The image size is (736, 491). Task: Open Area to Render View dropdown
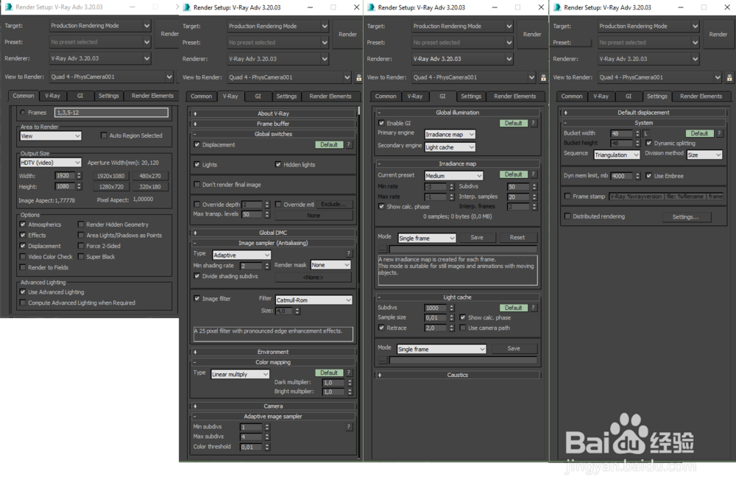51,135
